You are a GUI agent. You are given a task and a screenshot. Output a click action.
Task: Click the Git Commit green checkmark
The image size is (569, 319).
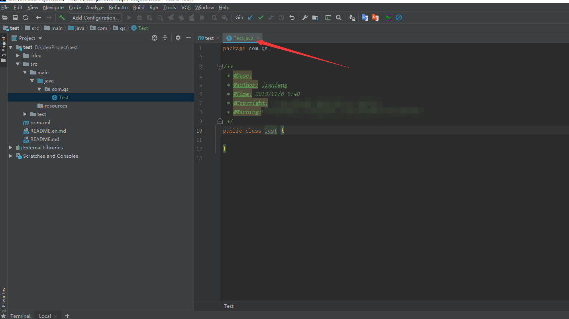261,18
